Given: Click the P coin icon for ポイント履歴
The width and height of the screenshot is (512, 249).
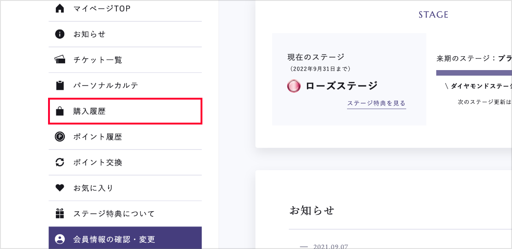Looking at the screenshot, I should 60,136.
